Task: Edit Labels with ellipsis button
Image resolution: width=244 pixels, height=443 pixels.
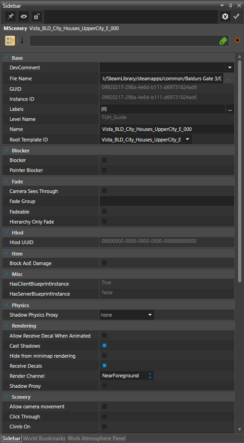Action: click(x=230, y=109)
